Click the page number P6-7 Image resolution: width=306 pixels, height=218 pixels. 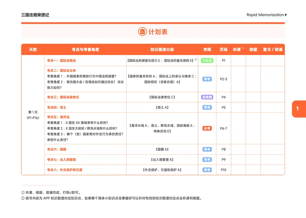point(223,128)
